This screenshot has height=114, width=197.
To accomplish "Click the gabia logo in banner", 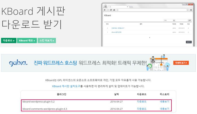I will tap(18, 63).
